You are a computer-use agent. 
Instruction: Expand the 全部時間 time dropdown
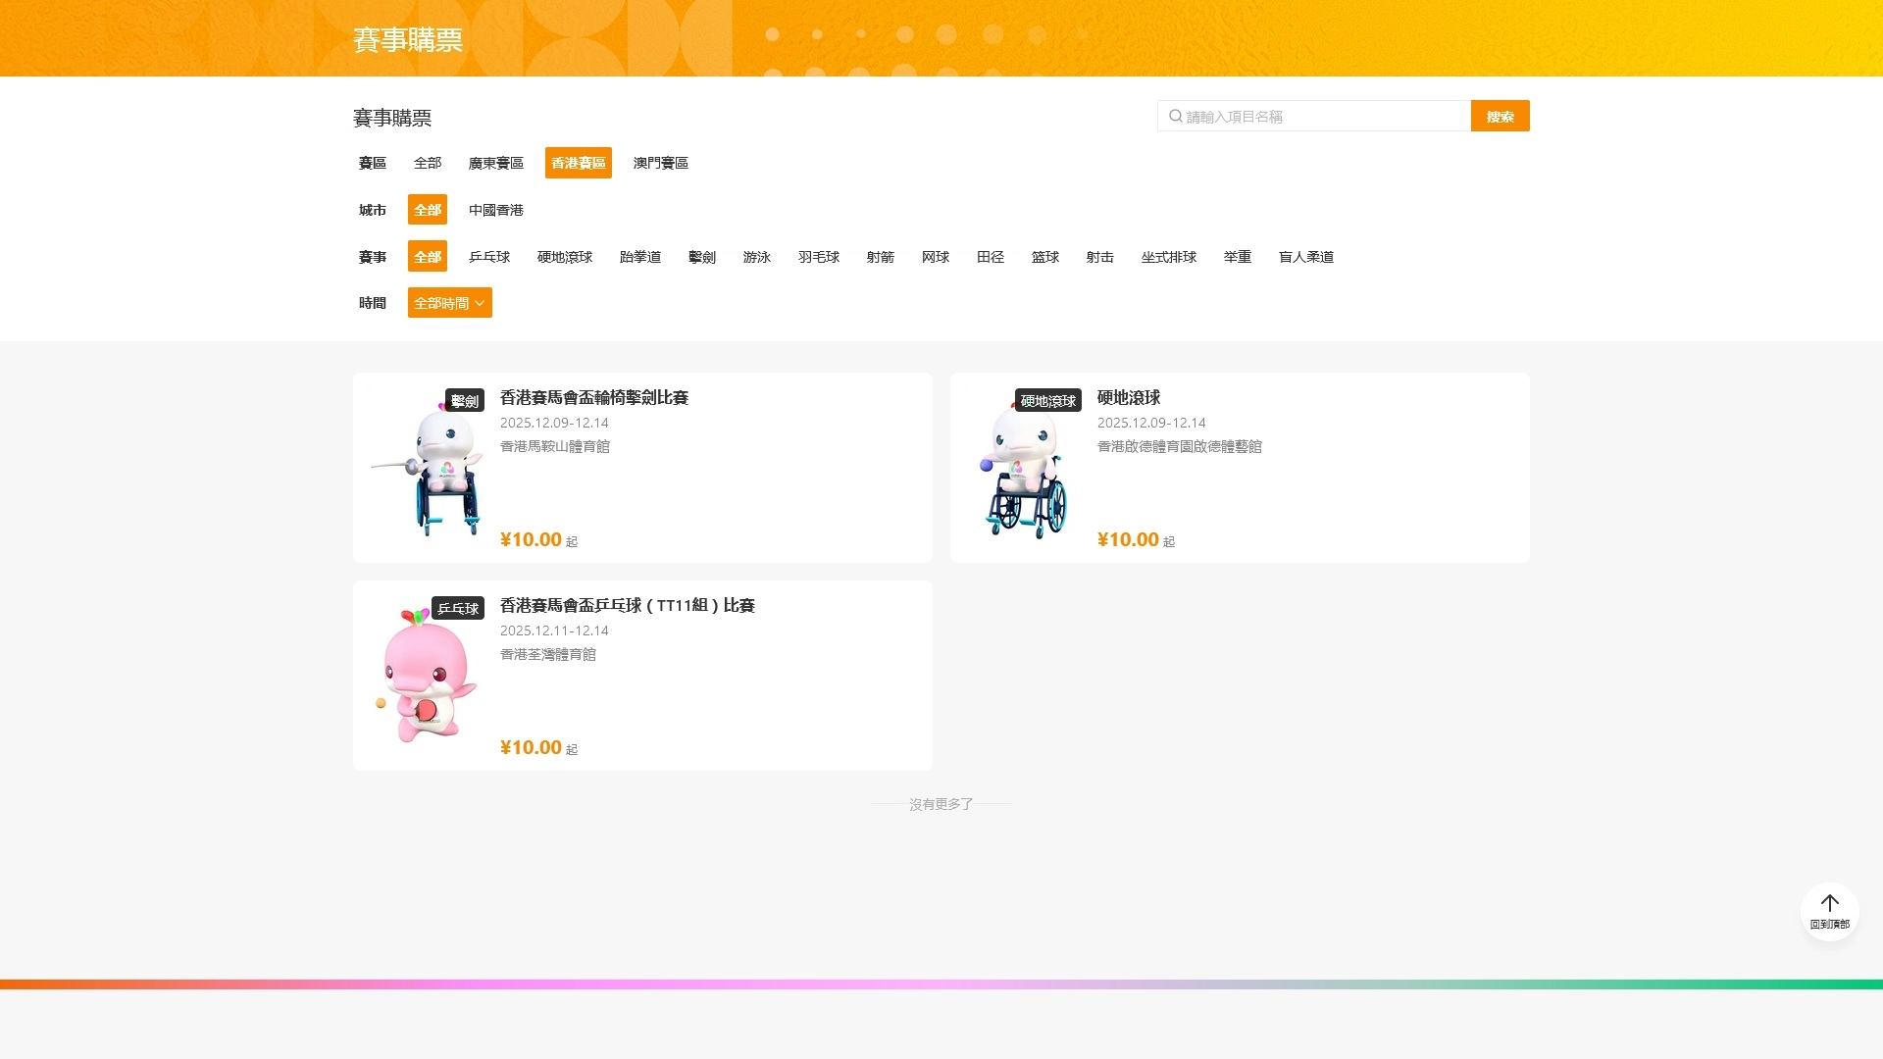pyautogui.click(x=449, y=303)
